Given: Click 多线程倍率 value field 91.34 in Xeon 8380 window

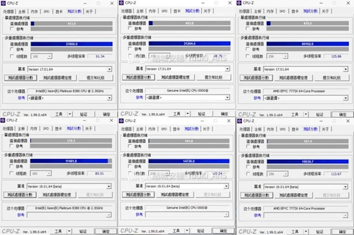Looking at the screenshot, I should 100,57.
